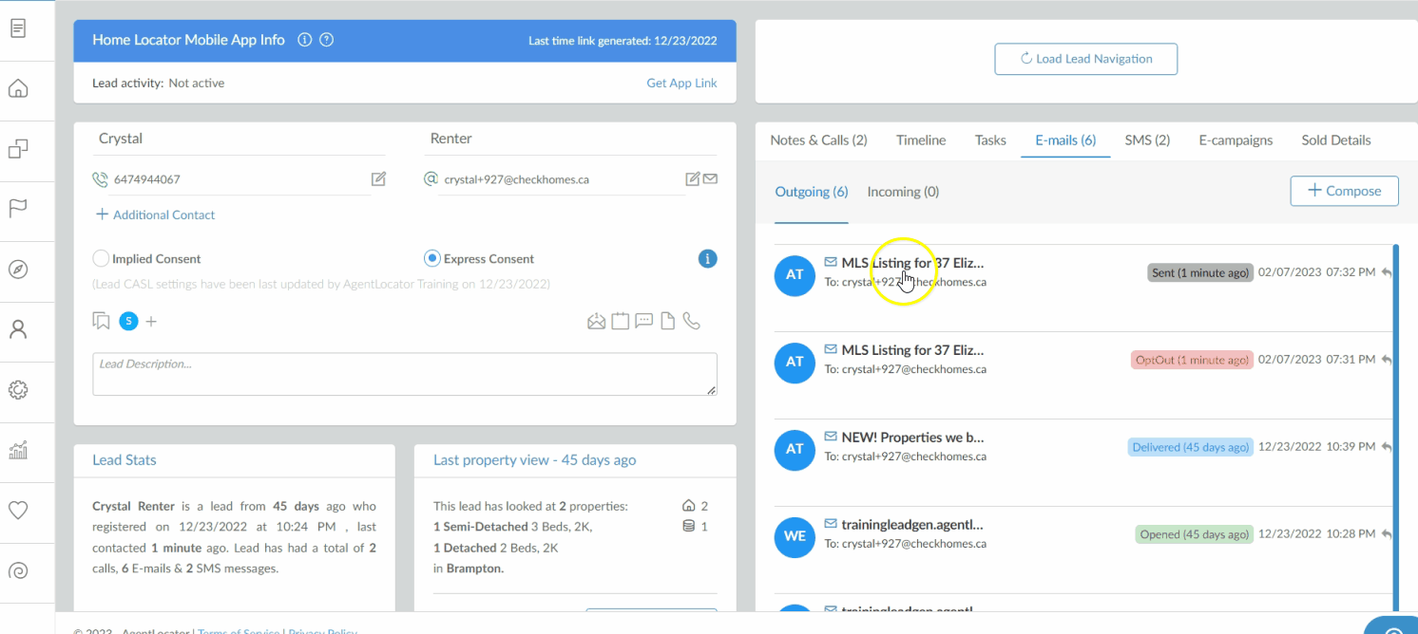Click the blue scrollbar of the email list
Viewport: 1418px width, 634px height.
(x=1395, y=426)
